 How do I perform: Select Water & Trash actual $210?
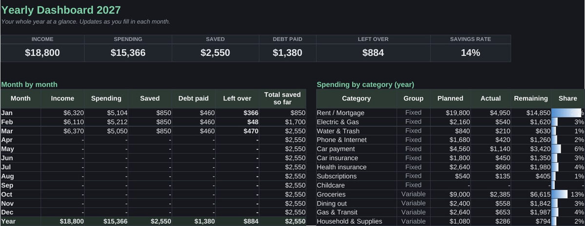(491, 131)
